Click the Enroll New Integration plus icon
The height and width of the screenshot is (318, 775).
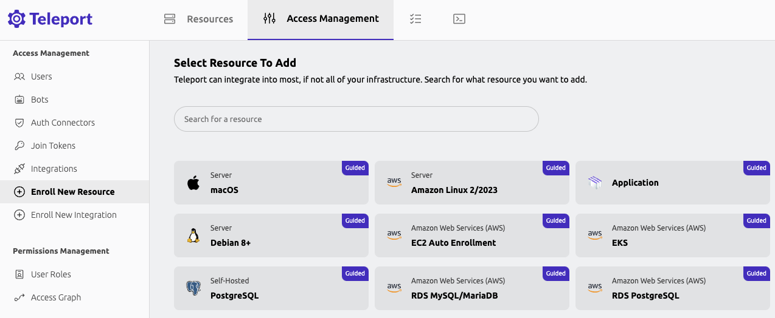pyautogui.click(x=19, y=215)
